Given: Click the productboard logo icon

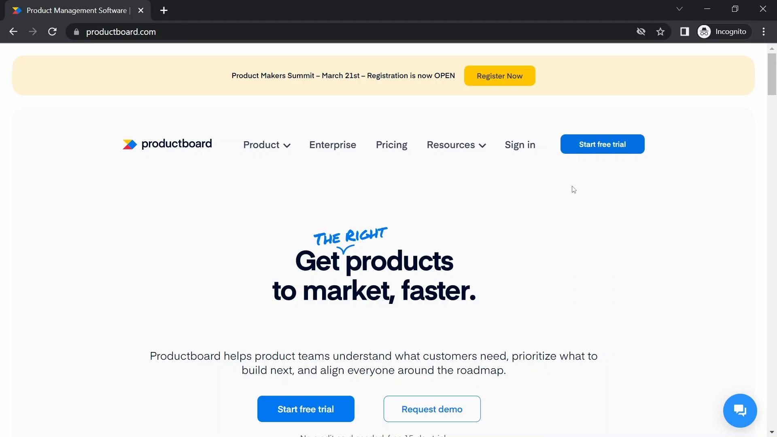Looking at the screenshot, I should [x=129, y=144].
